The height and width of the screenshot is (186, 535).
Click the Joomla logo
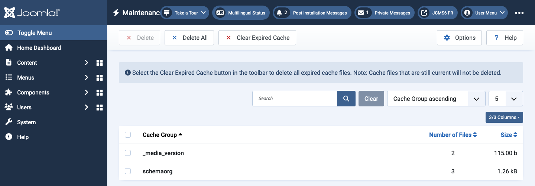tap(32, 13)
